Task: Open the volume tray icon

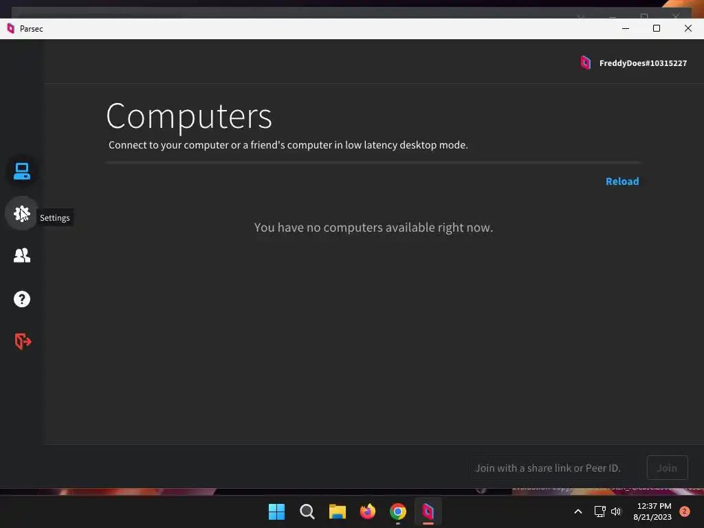Action: 615,511
